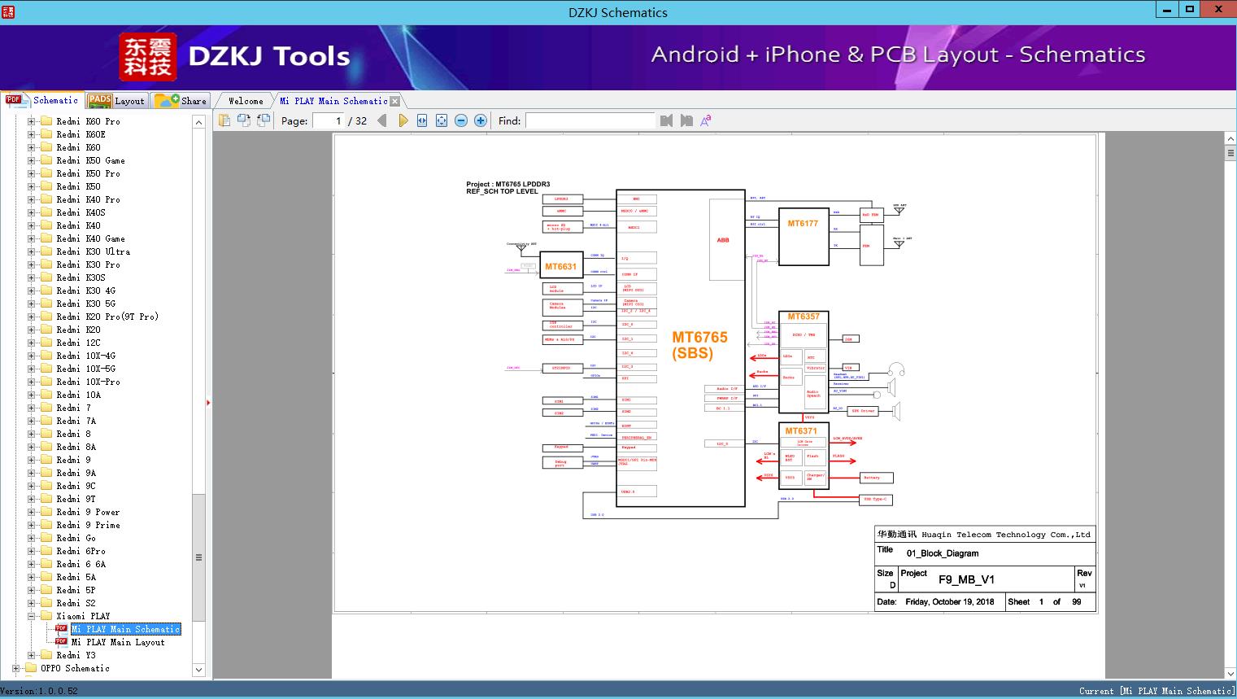Expand the Redmi K60 Pro folder
Viewport: 1237px width, 699px height.
(31, 121)
